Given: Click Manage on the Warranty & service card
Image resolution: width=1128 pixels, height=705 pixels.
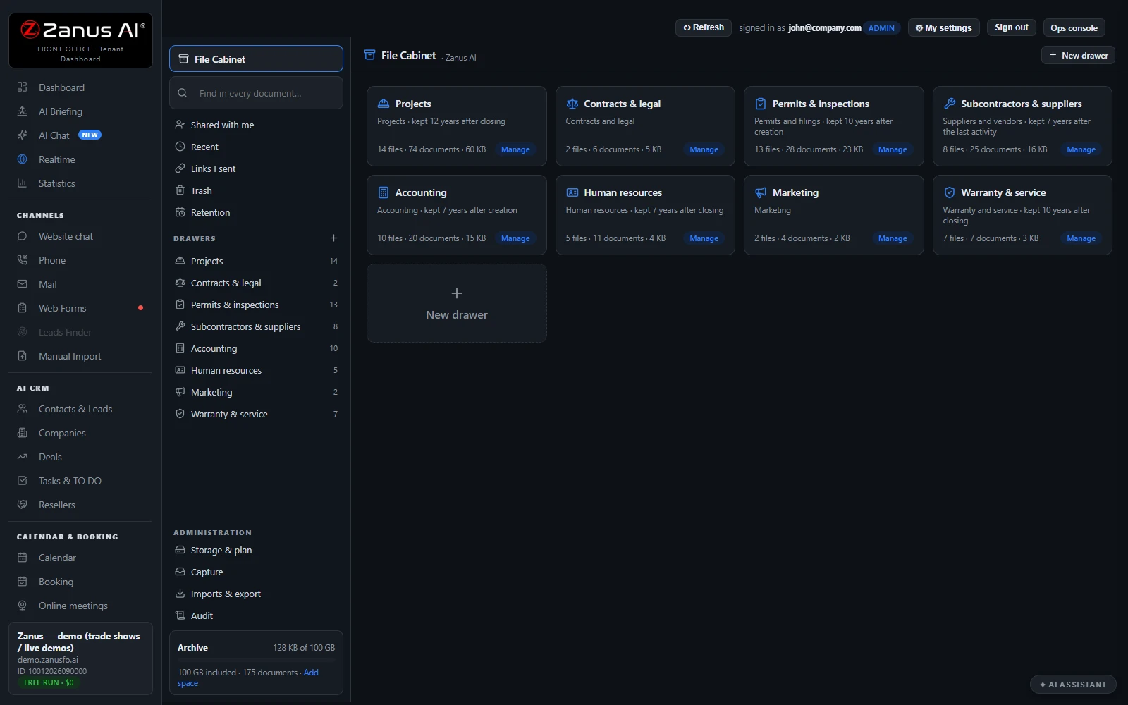Looking at the screenshot, I should (1081, 238).
